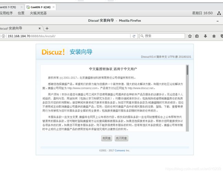This screenshot has width=223, height=173.
Task: Open the clock showing 星期日 16:50
Action: [x=202, y=13]
